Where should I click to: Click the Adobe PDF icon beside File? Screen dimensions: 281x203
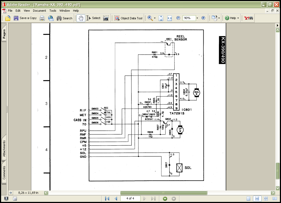(4, 11)
